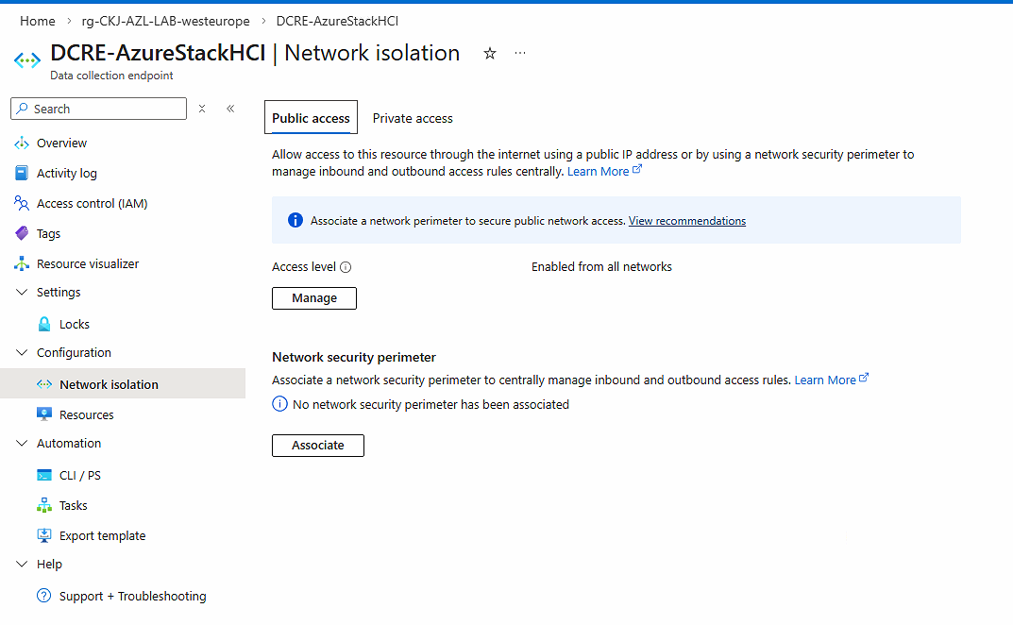Select the purple Tags icon

(22, 234)
